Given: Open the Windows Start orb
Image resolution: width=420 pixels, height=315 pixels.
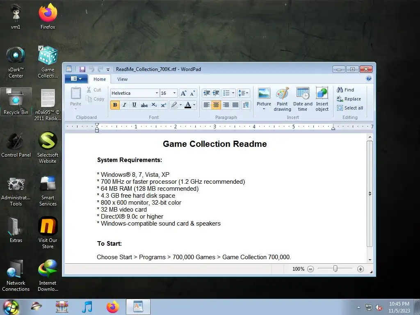Looking at the screenshot, I should [x=11, y=307].
